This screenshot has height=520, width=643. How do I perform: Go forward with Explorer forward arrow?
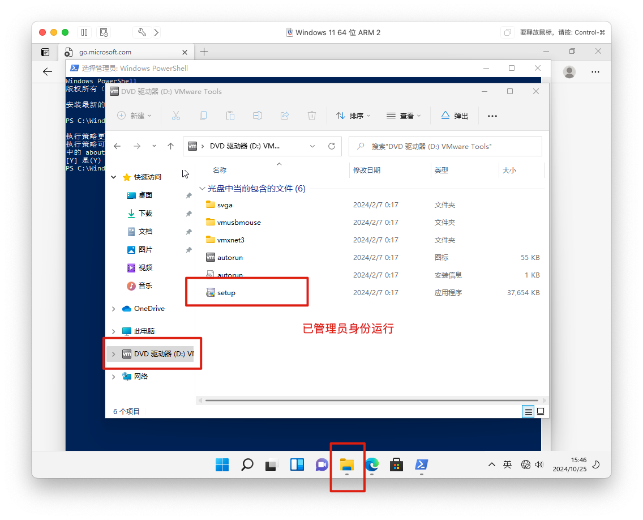(137, 146)
